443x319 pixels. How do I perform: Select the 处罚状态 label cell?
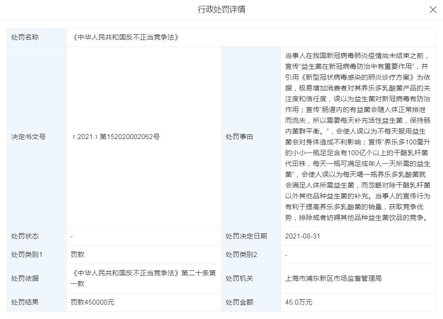coord(37,236)
